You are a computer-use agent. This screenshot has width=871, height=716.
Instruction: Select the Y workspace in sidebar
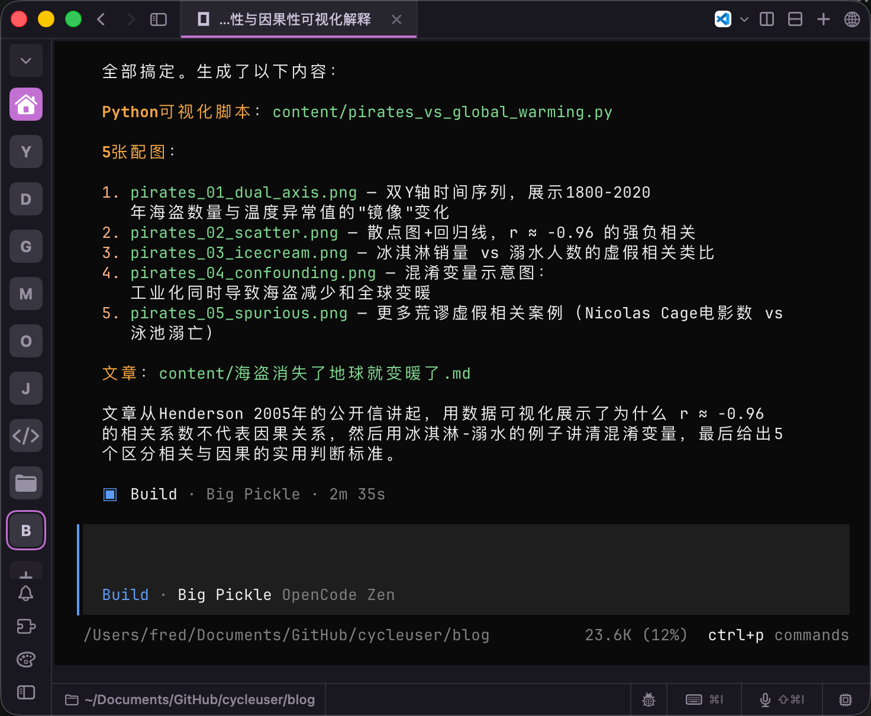pos(26,152)
